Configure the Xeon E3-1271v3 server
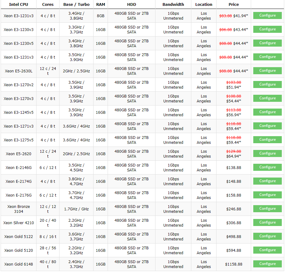This screenshot has width=287, height=272. pos(267,126)
